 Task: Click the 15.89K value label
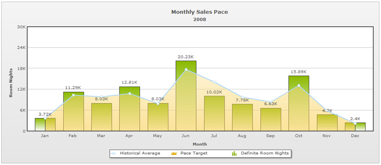299,72
